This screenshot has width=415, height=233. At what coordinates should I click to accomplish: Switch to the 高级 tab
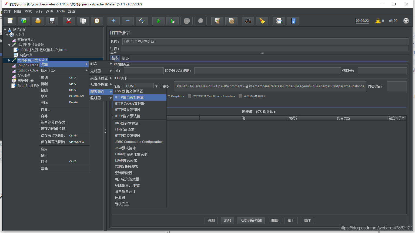[x=125, y=59]
